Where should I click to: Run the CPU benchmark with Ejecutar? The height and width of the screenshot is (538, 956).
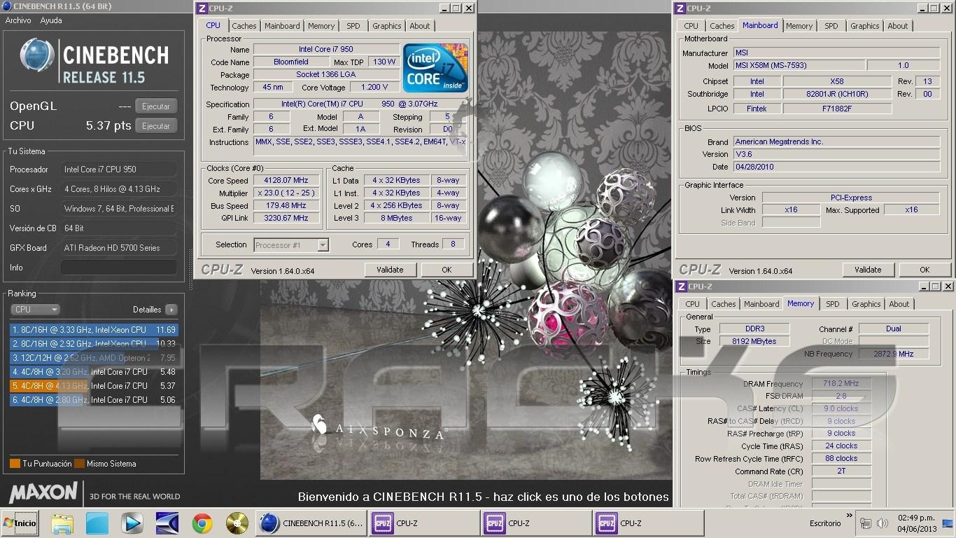[156, 126]
